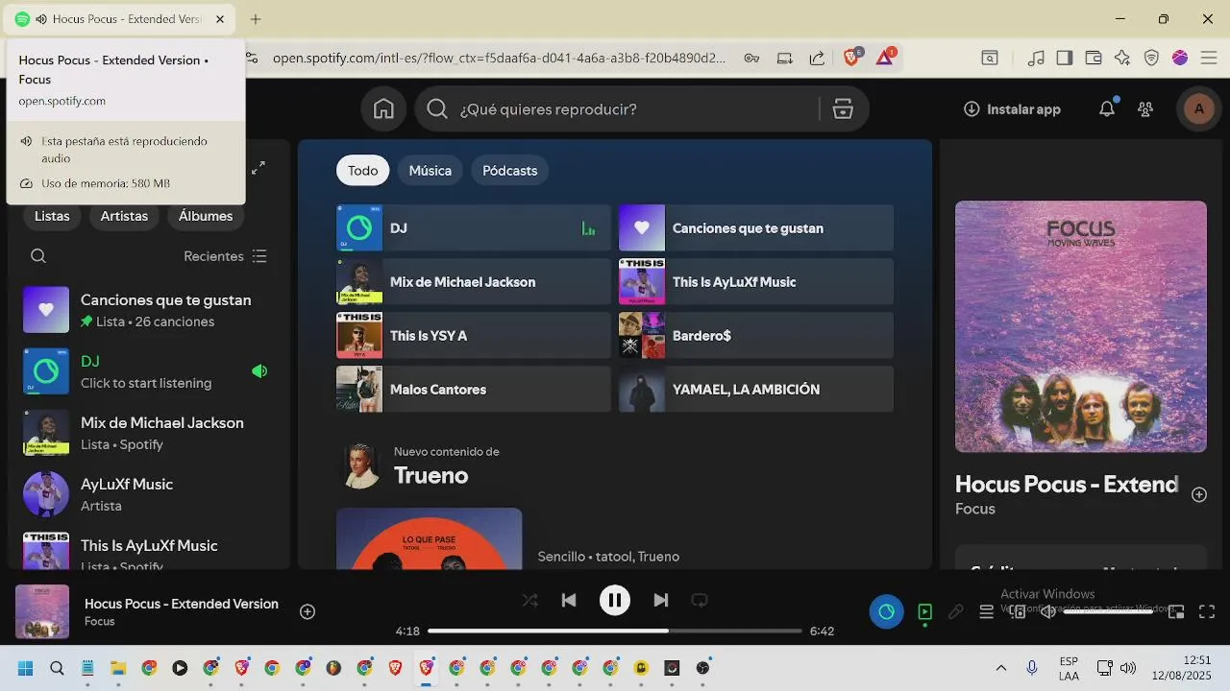This screenshot has width=1230, height=691.
Task: Toggle the Now Playing view button
Action: [924, 611]
